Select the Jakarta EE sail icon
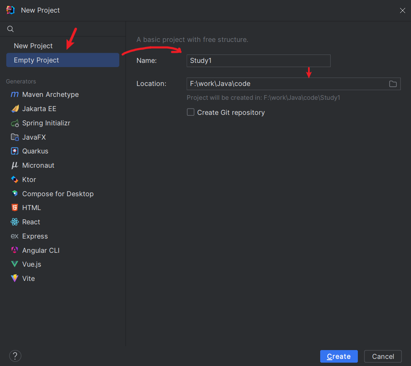 [x=15, y=109]
